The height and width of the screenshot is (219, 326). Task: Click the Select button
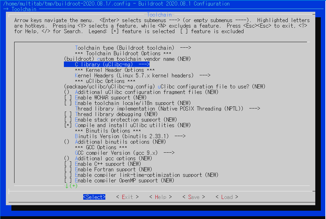click(x=94, y=197)
